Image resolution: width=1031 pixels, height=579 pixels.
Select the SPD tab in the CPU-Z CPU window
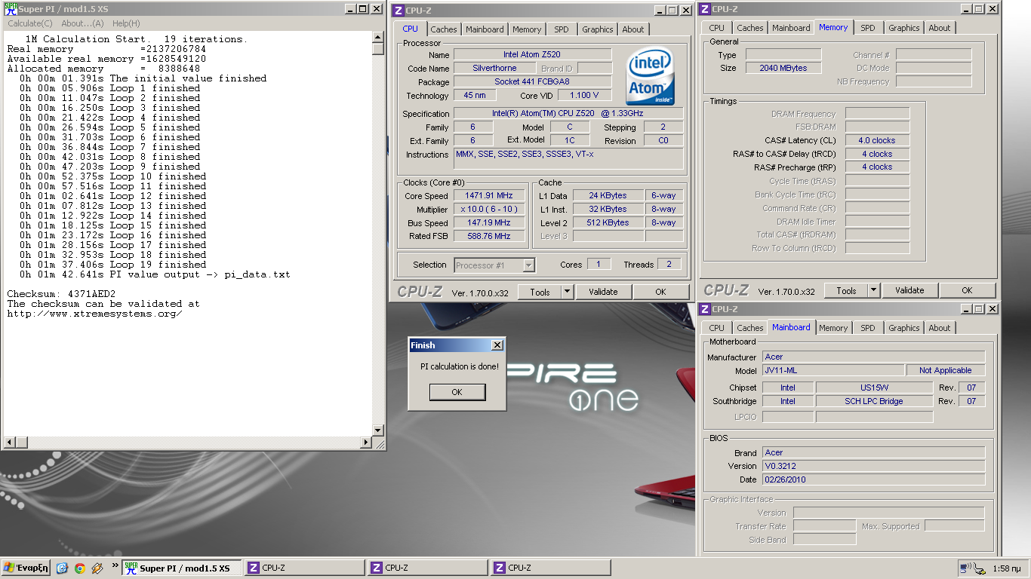[x=562, y=29]
